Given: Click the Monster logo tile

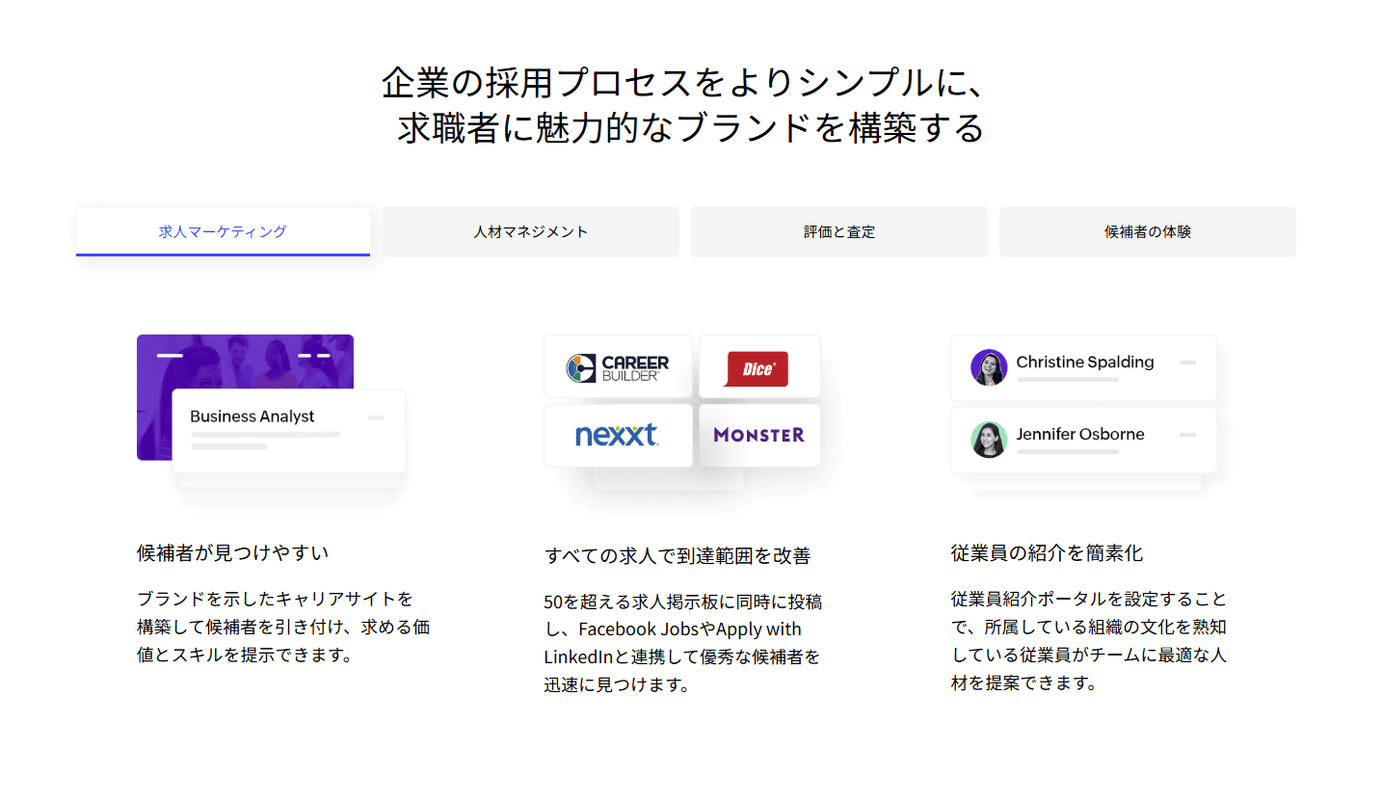Looking at the screenshot, I should pyautogui.click(x=759, y=436).
